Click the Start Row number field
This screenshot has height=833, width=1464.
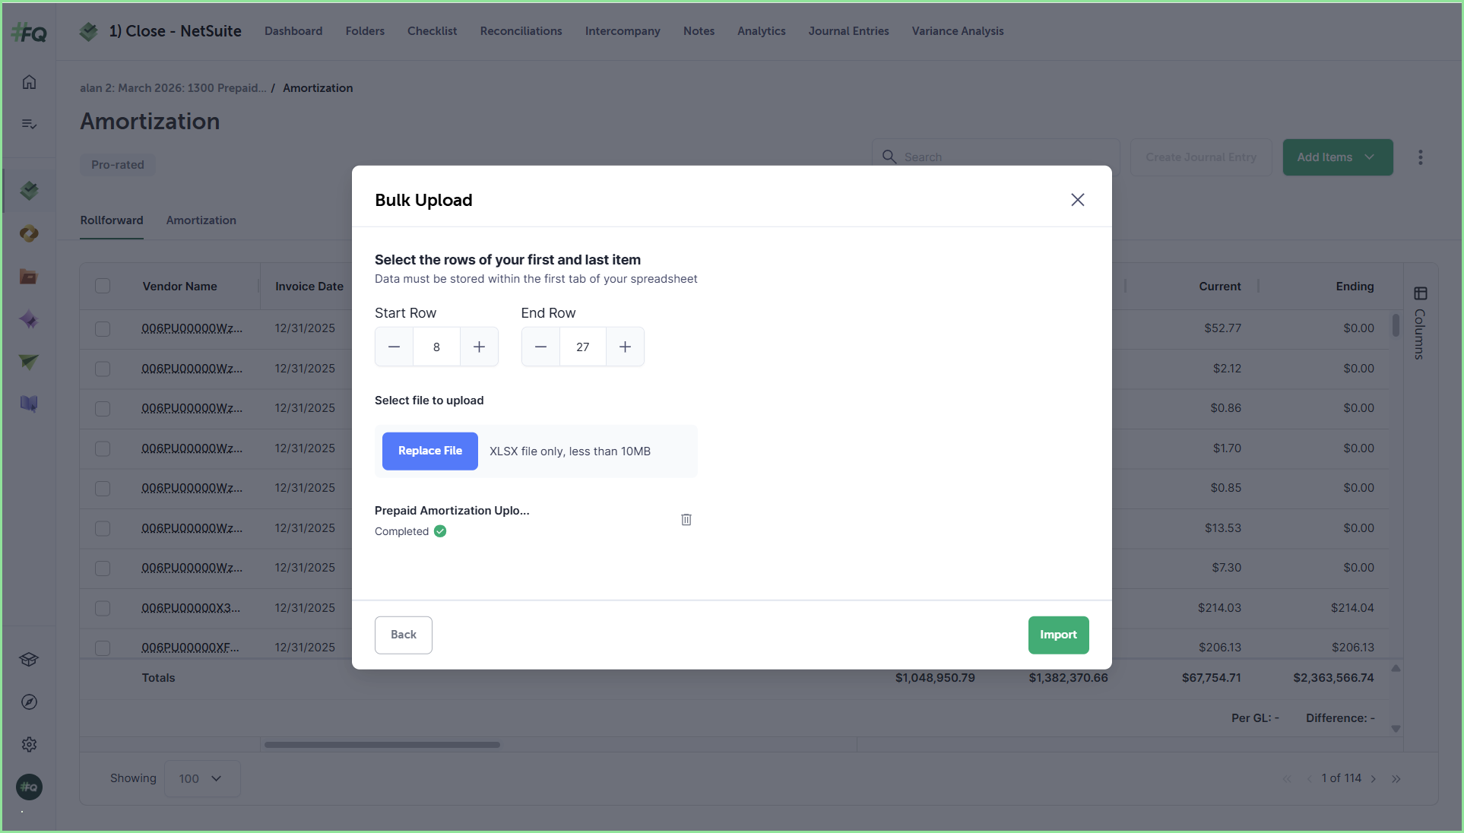436,347
